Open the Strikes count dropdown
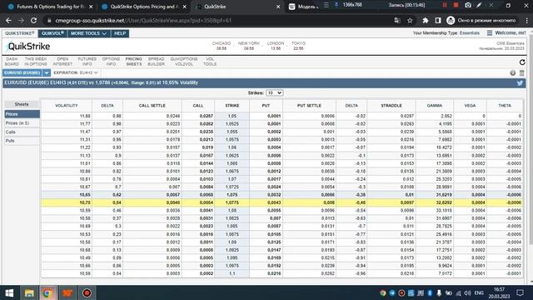533x300 pixels. tap(274, 92)
